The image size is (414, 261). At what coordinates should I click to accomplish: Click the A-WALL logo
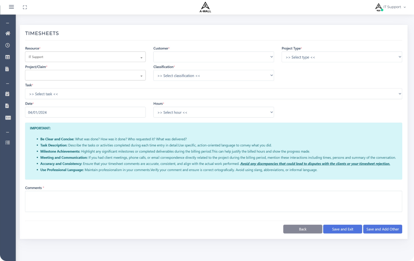[205, 7]
